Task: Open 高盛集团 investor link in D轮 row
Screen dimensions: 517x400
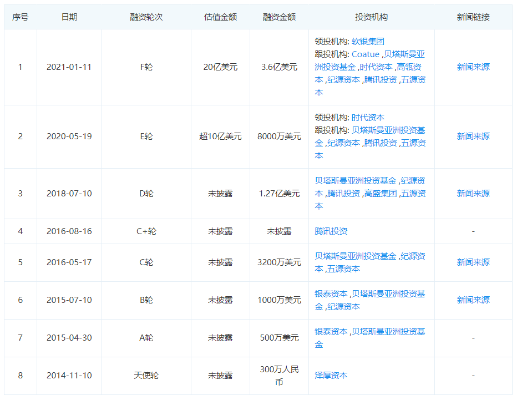Action: coord(380,194)
